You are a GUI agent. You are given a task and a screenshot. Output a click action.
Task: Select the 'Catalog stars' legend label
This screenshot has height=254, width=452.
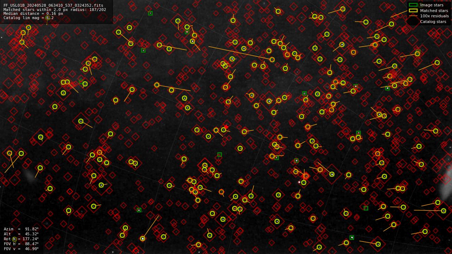tap(433, 22)
